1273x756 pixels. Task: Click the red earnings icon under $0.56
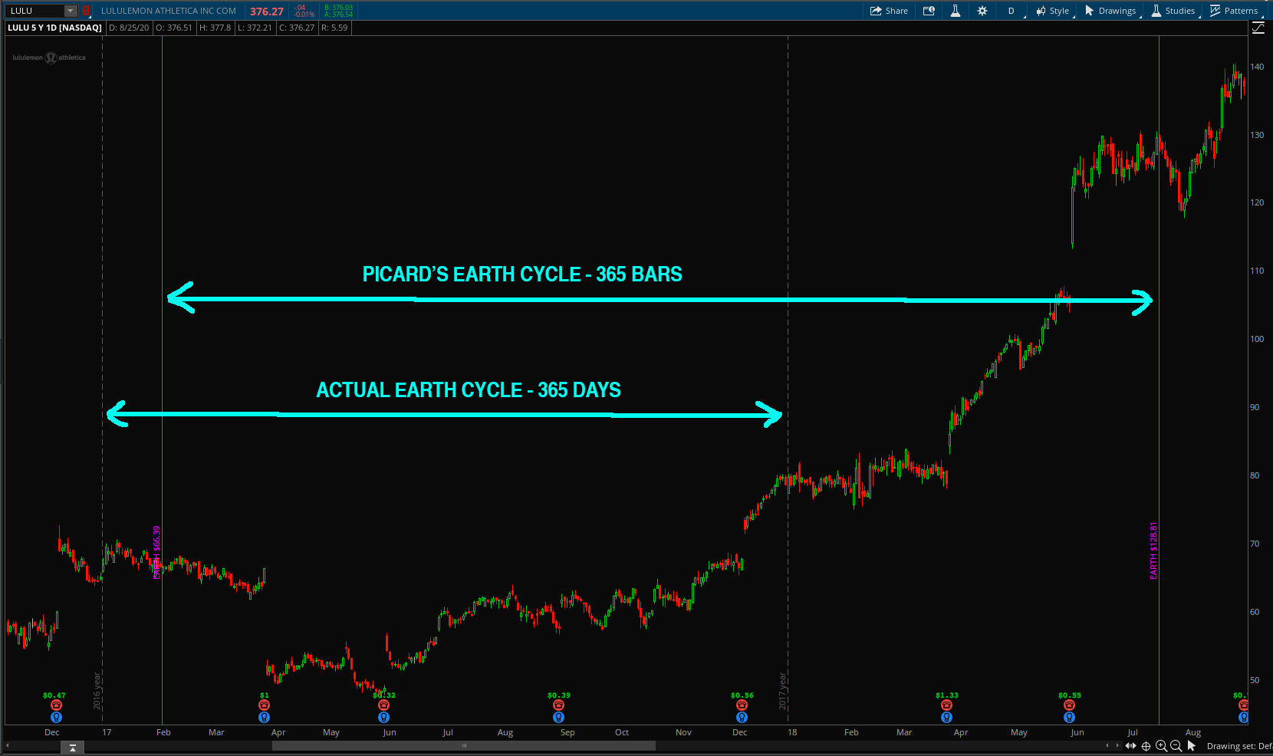(742, 705)
